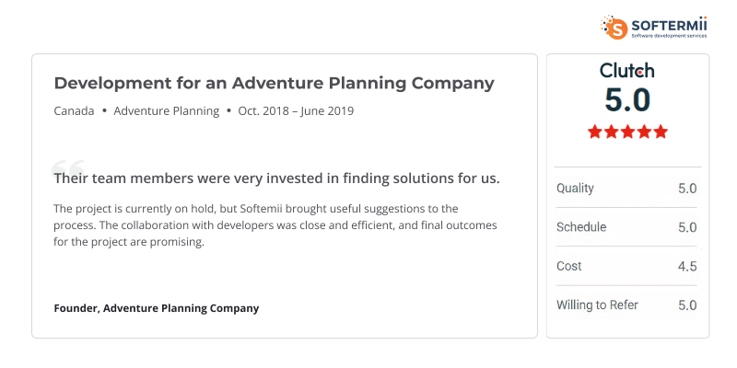The width and height of the screenshot is (737, 368).
Task: Click the Softermii logo icon
Action: point(614,27)
